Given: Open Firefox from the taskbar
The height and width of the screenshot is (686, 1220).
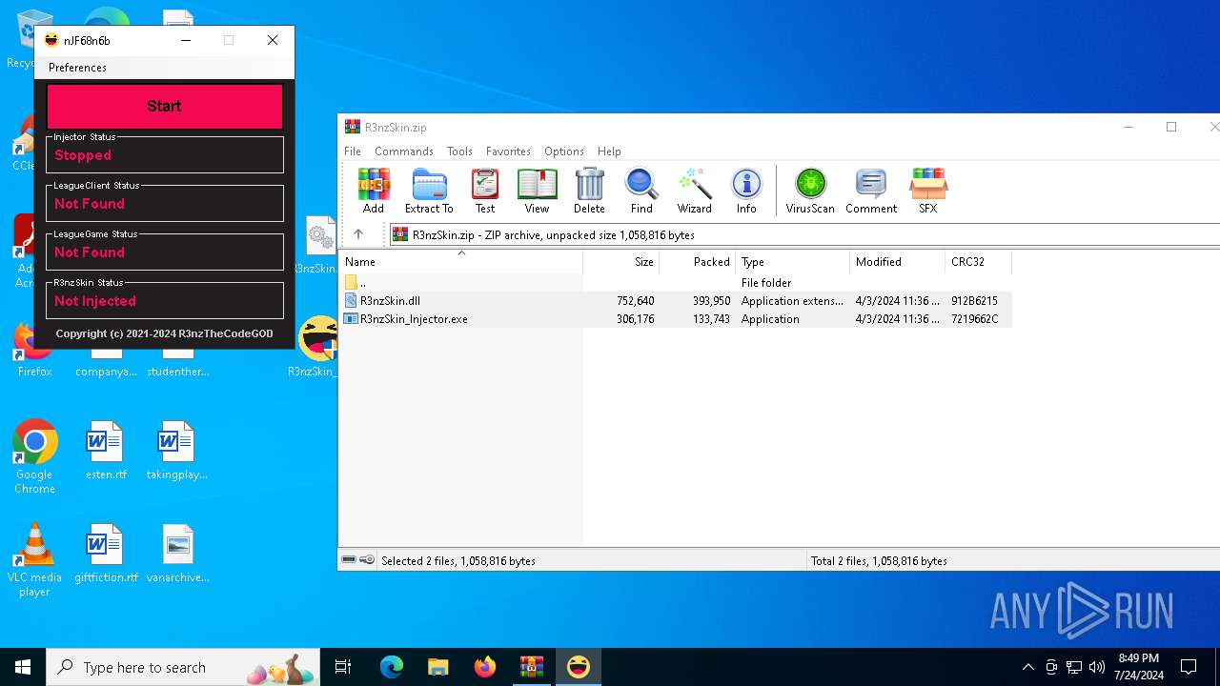Looking at the screenshot, I should point(485,667).
